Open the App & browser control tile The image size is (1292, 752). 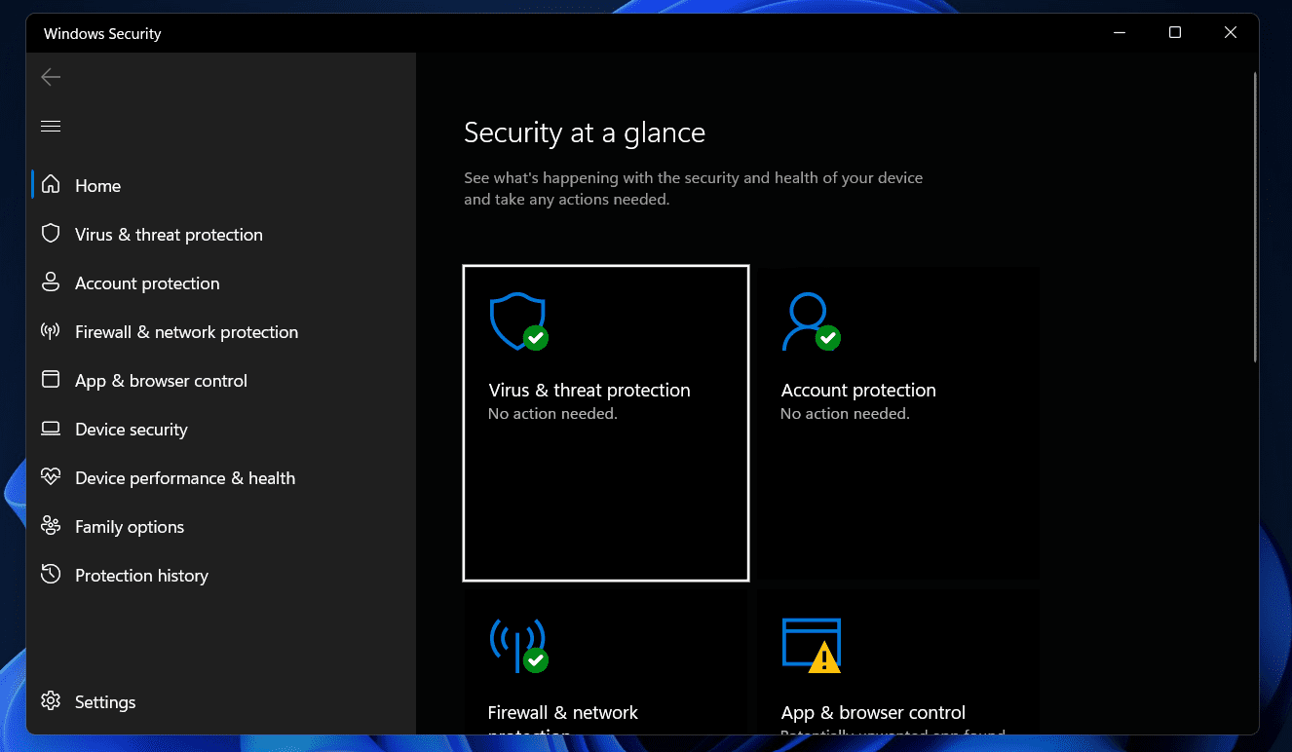coord(896,672)
